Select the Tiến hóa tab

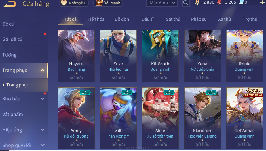96,19
